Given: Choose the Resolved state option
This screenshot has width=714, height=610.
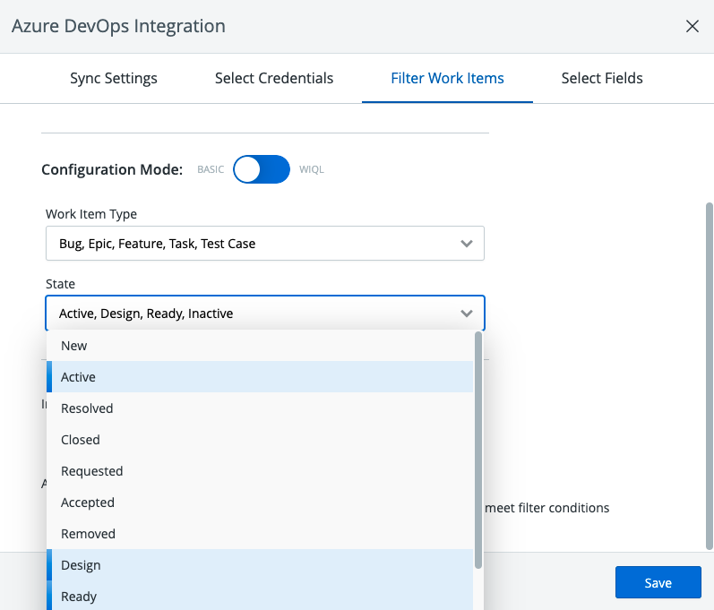Looking at the screenshot, I should (260, 408).
